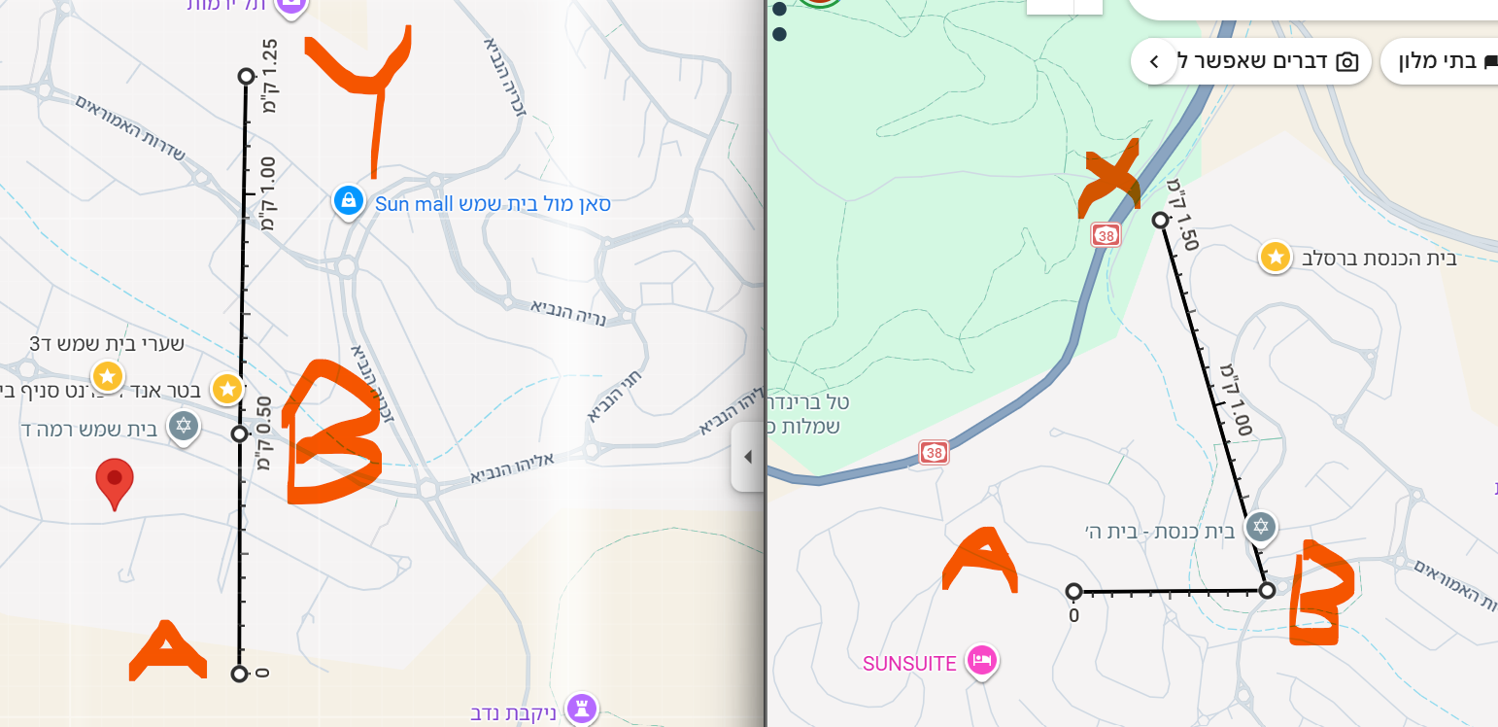Open the yellow star beside שערי בית שמש
Screen dimensions: 1498x727
[x=108, y=375]
